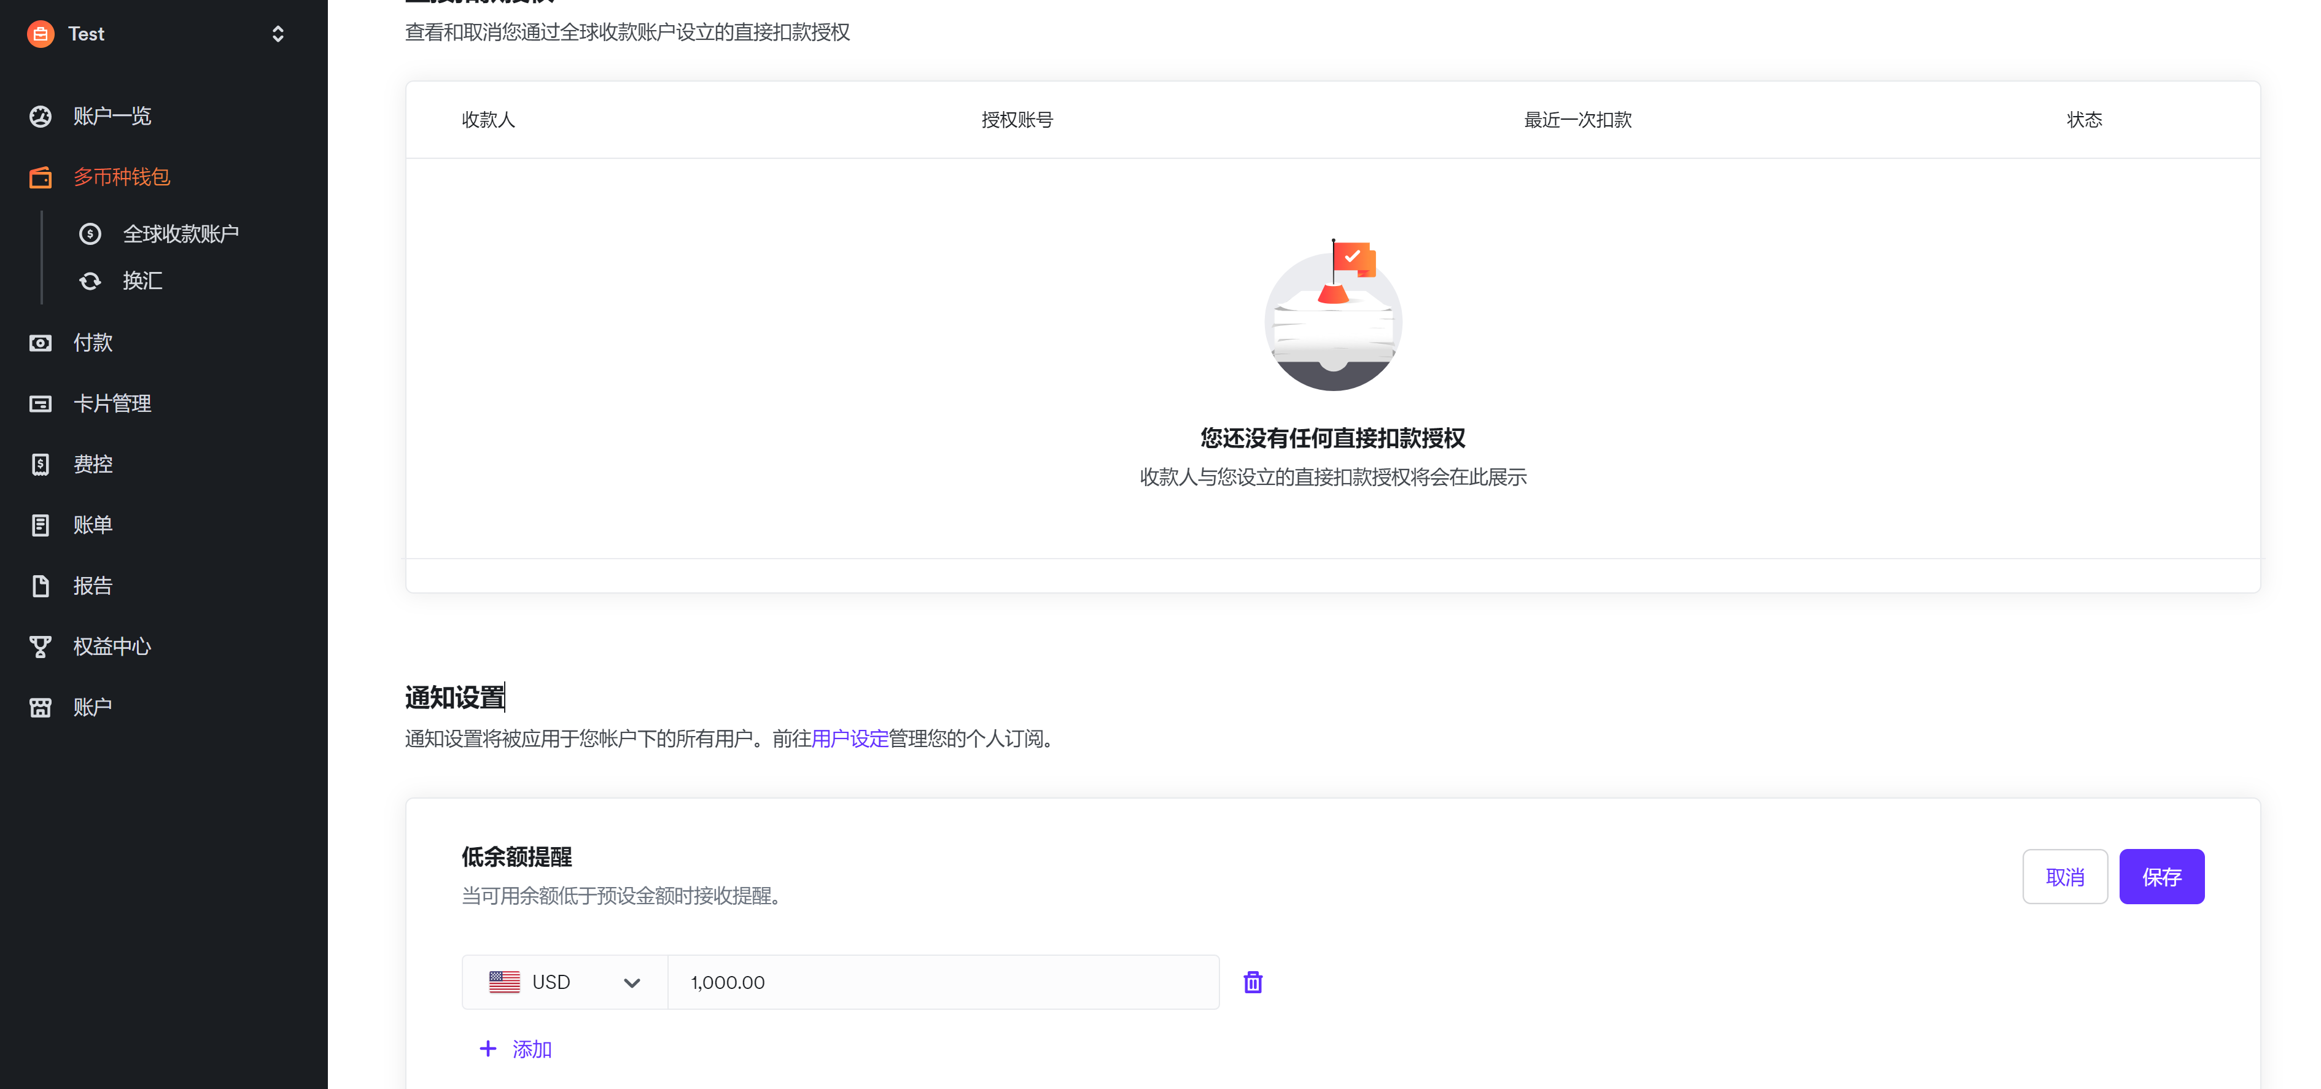Open 全球收款账户 submenu item
Viewport: 2321px width, 1089px height.
tap(180, 234)
